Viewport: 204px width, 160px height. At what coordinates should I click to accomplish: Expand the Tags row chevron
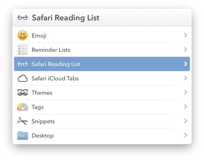(186, 107)
